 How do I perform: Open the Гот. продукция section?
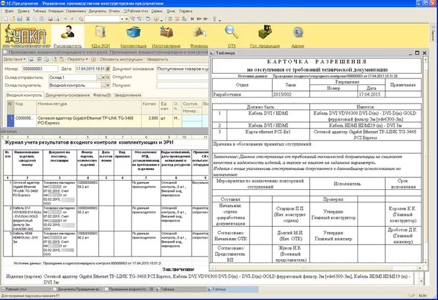pos(265,36)
